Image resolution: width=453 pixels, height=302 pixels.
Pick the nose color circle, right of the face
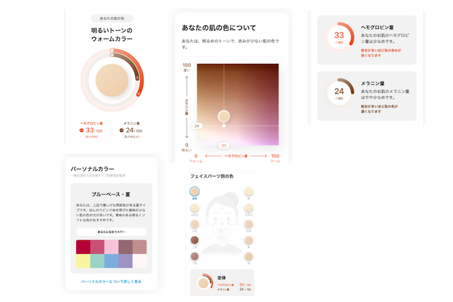[248, 240]
